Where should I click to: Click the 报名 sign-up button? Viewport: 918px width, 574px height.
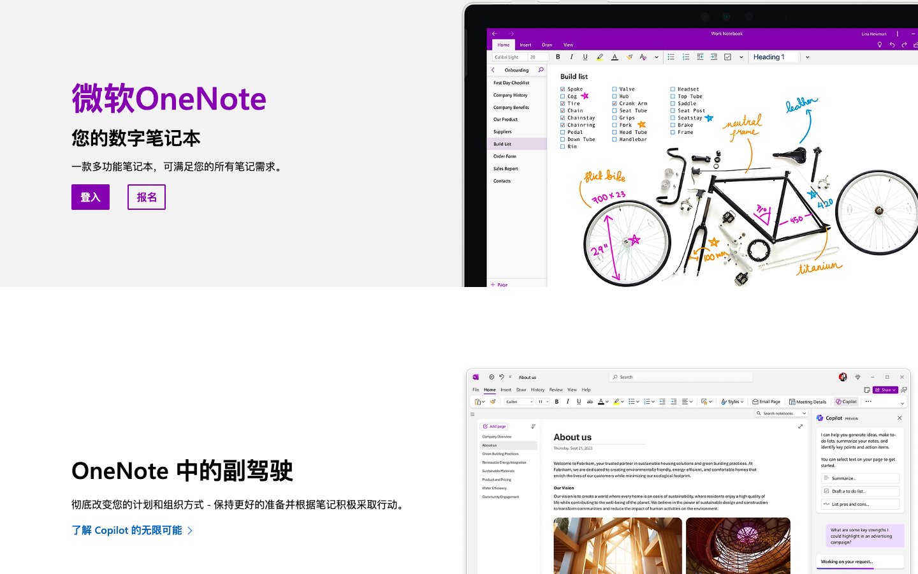147,197
